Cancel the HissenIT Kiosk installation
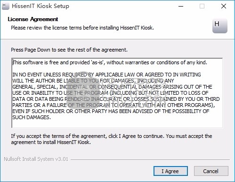 point(211,171)
